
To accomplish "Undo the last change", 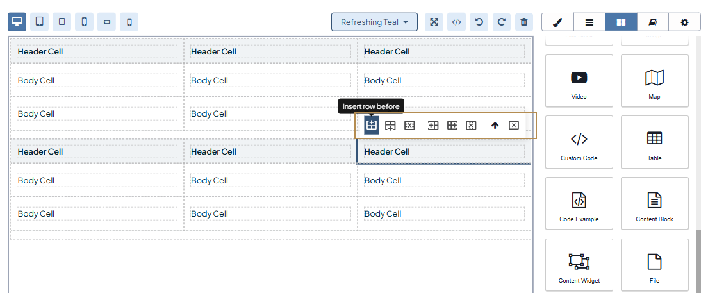I will (x=479, y=22).
